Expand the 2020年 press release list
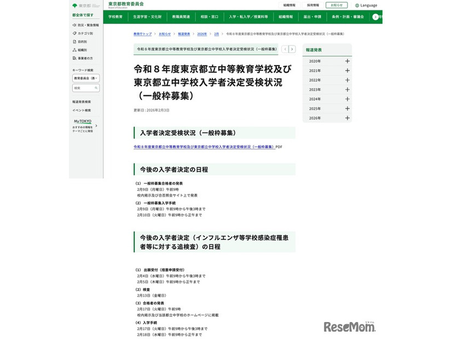This screenshot has width=452, height=339. 347,61
